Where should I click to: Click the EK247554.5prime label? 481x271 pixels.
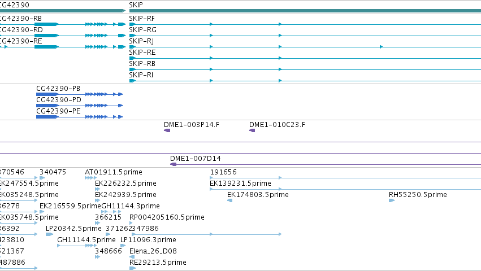click(x=29, y=183)
